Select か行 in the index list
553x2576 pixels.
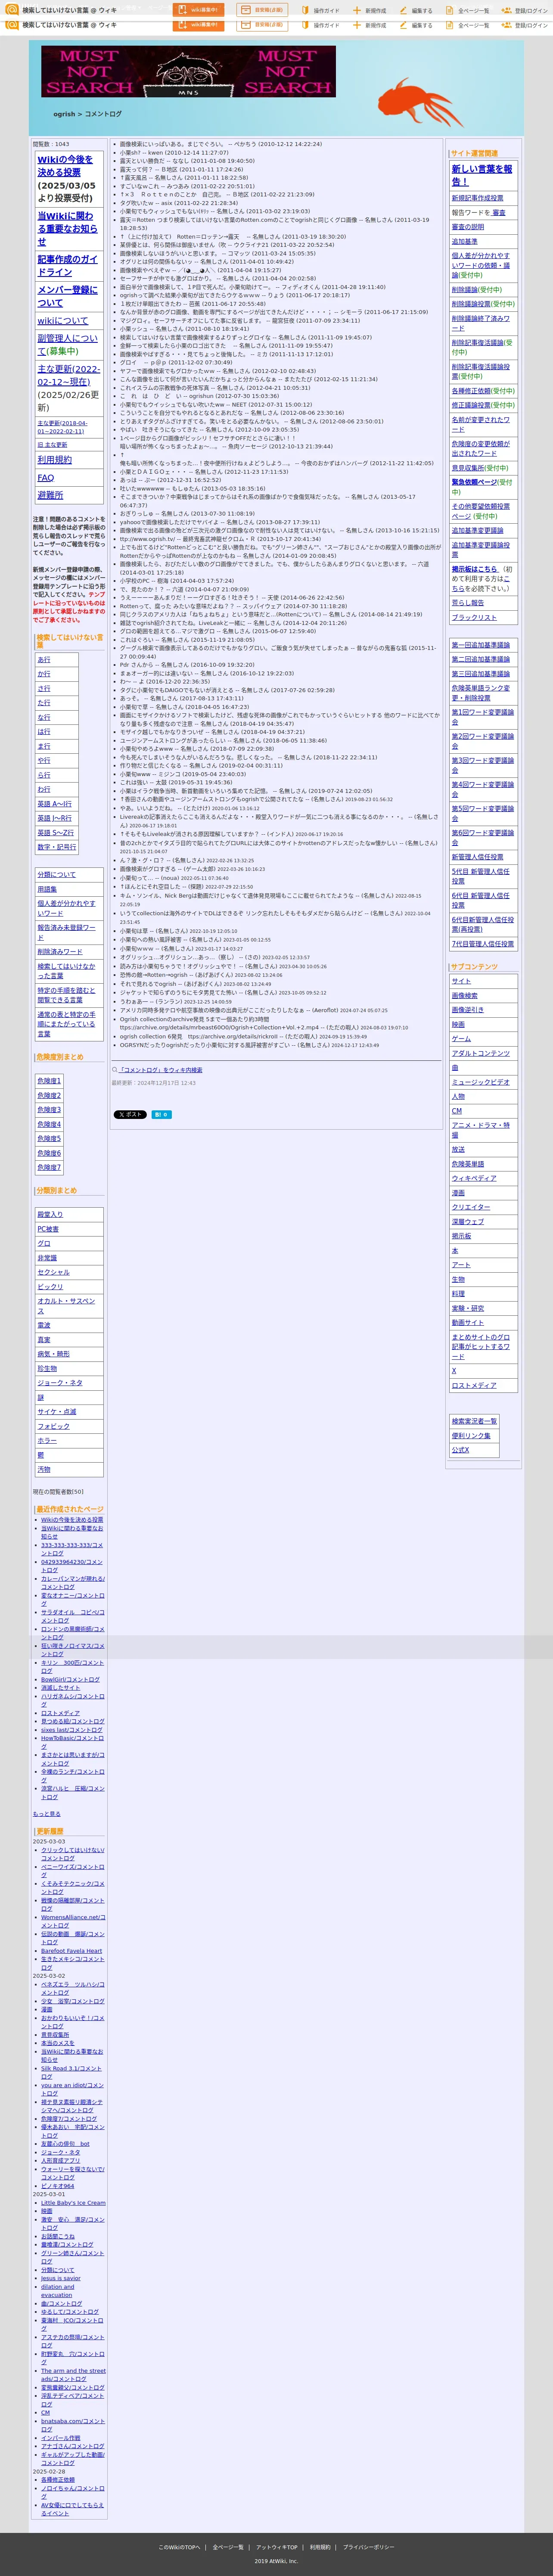click(44, 674)
